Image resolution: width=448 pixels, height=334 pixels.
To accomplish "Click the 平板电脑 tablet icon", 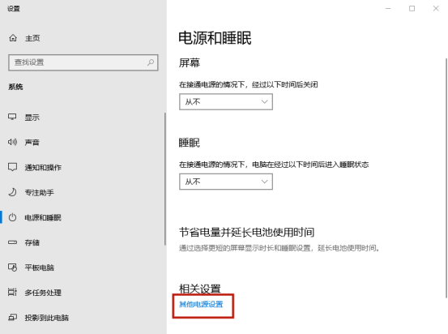I will [12, 268].
